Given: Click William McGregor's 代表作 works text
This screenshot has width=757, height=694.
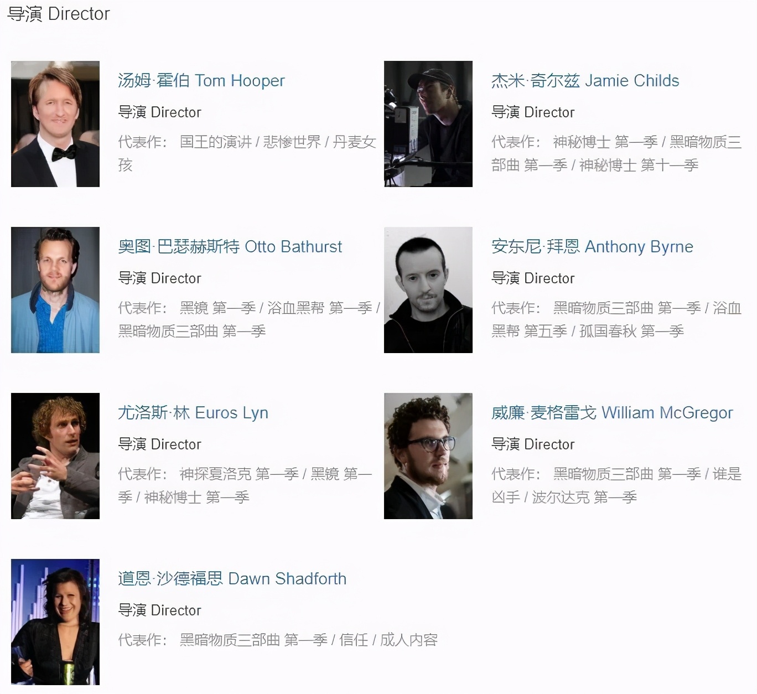Looking at the screenshot, I should coord(616,485).
